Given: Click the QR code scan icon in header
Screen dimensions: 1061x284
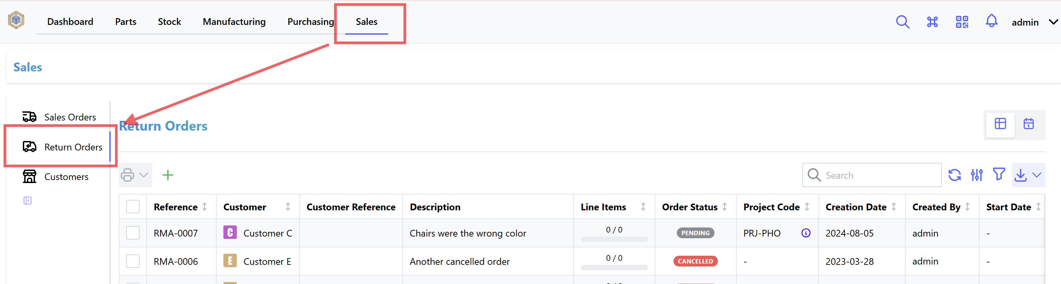Looking at the screenshot, I should pyautogui.click(x=962, y=22).
